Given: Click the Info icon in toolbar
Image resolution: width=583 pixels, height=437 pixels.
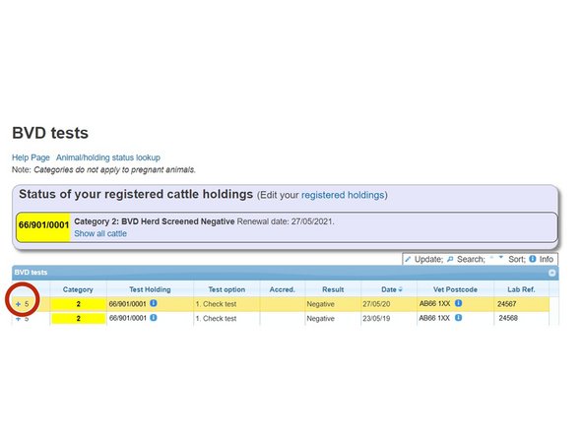Looking at the screenshot, I should point(533,259).
